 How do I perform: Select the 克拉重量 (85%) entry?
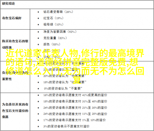click(55, 38)
